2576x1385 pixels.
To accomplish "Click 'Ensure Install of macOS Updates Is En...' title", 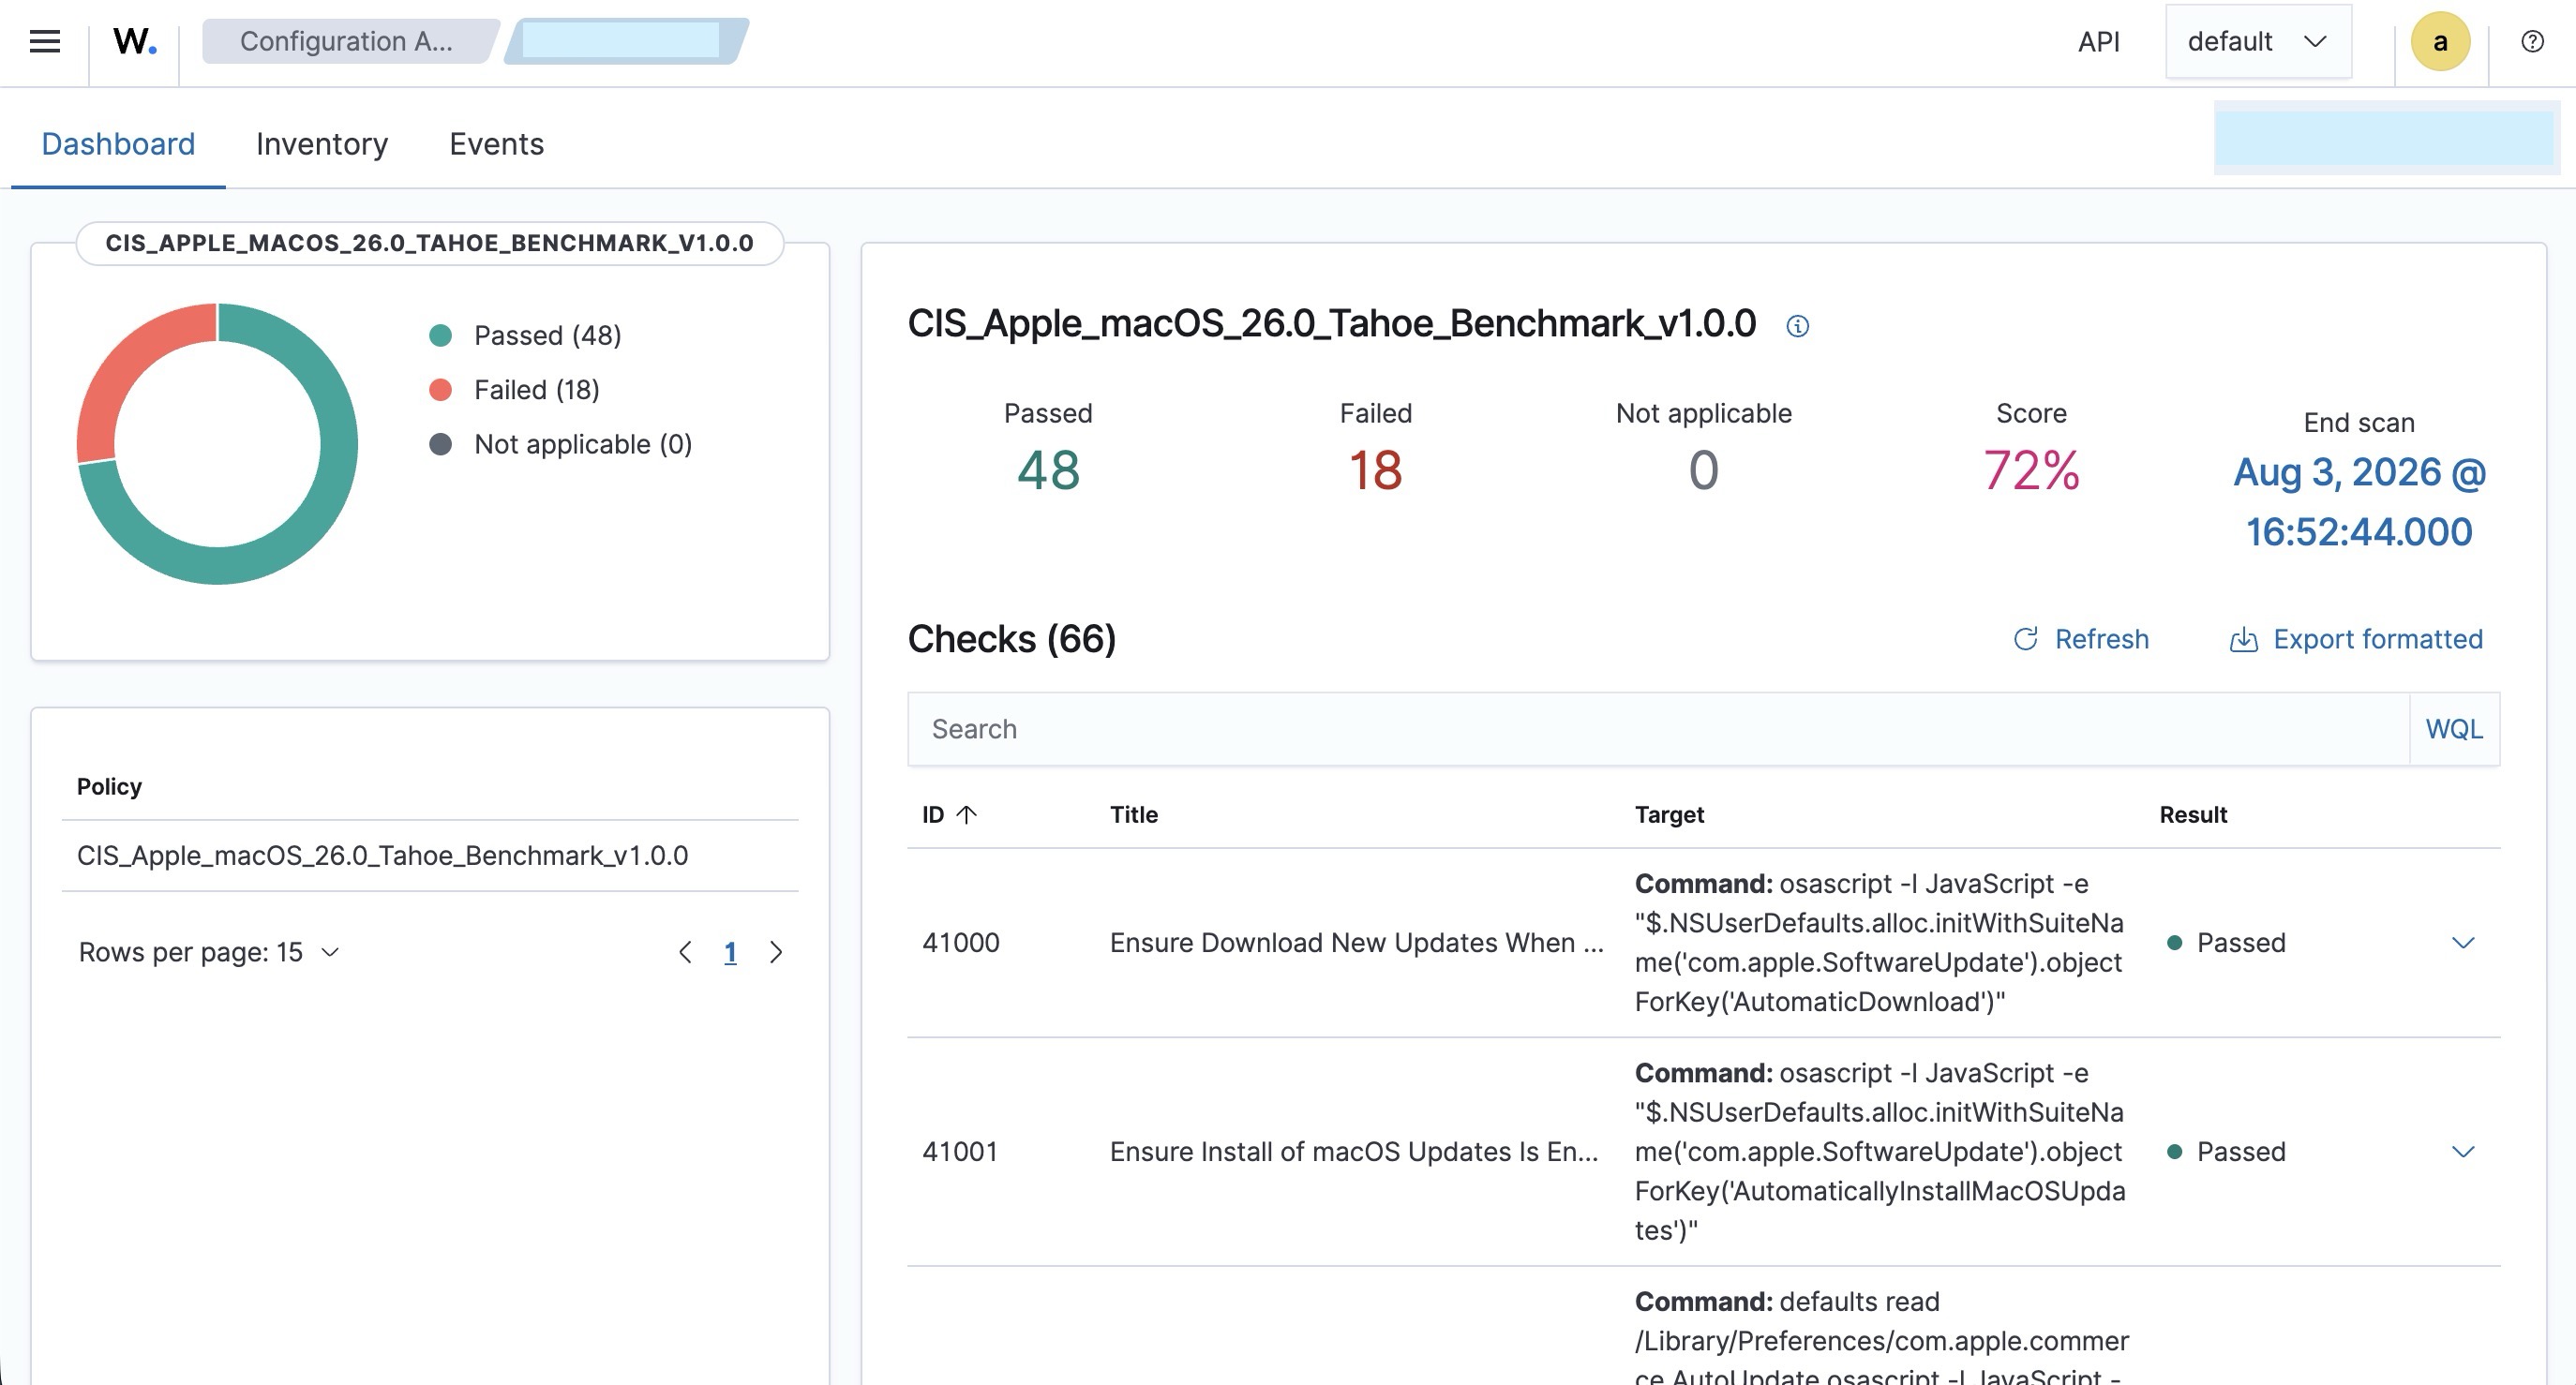I will (x=1354, y=1151).
